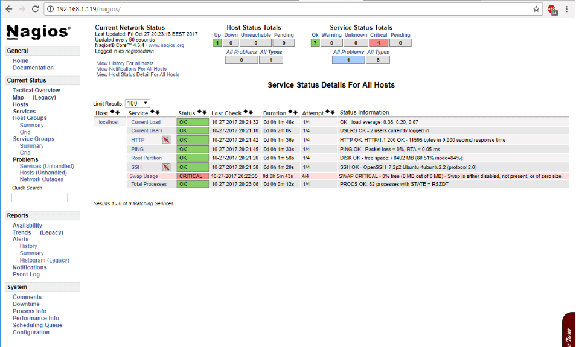Open Notifications report
The width and height of the screenshot is (576, 347).
click(30, 267)
